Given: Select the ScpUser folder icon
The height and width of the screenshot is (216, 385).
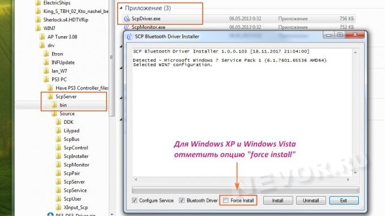Looking at the screenshot, I should click(x=58, y=199).
